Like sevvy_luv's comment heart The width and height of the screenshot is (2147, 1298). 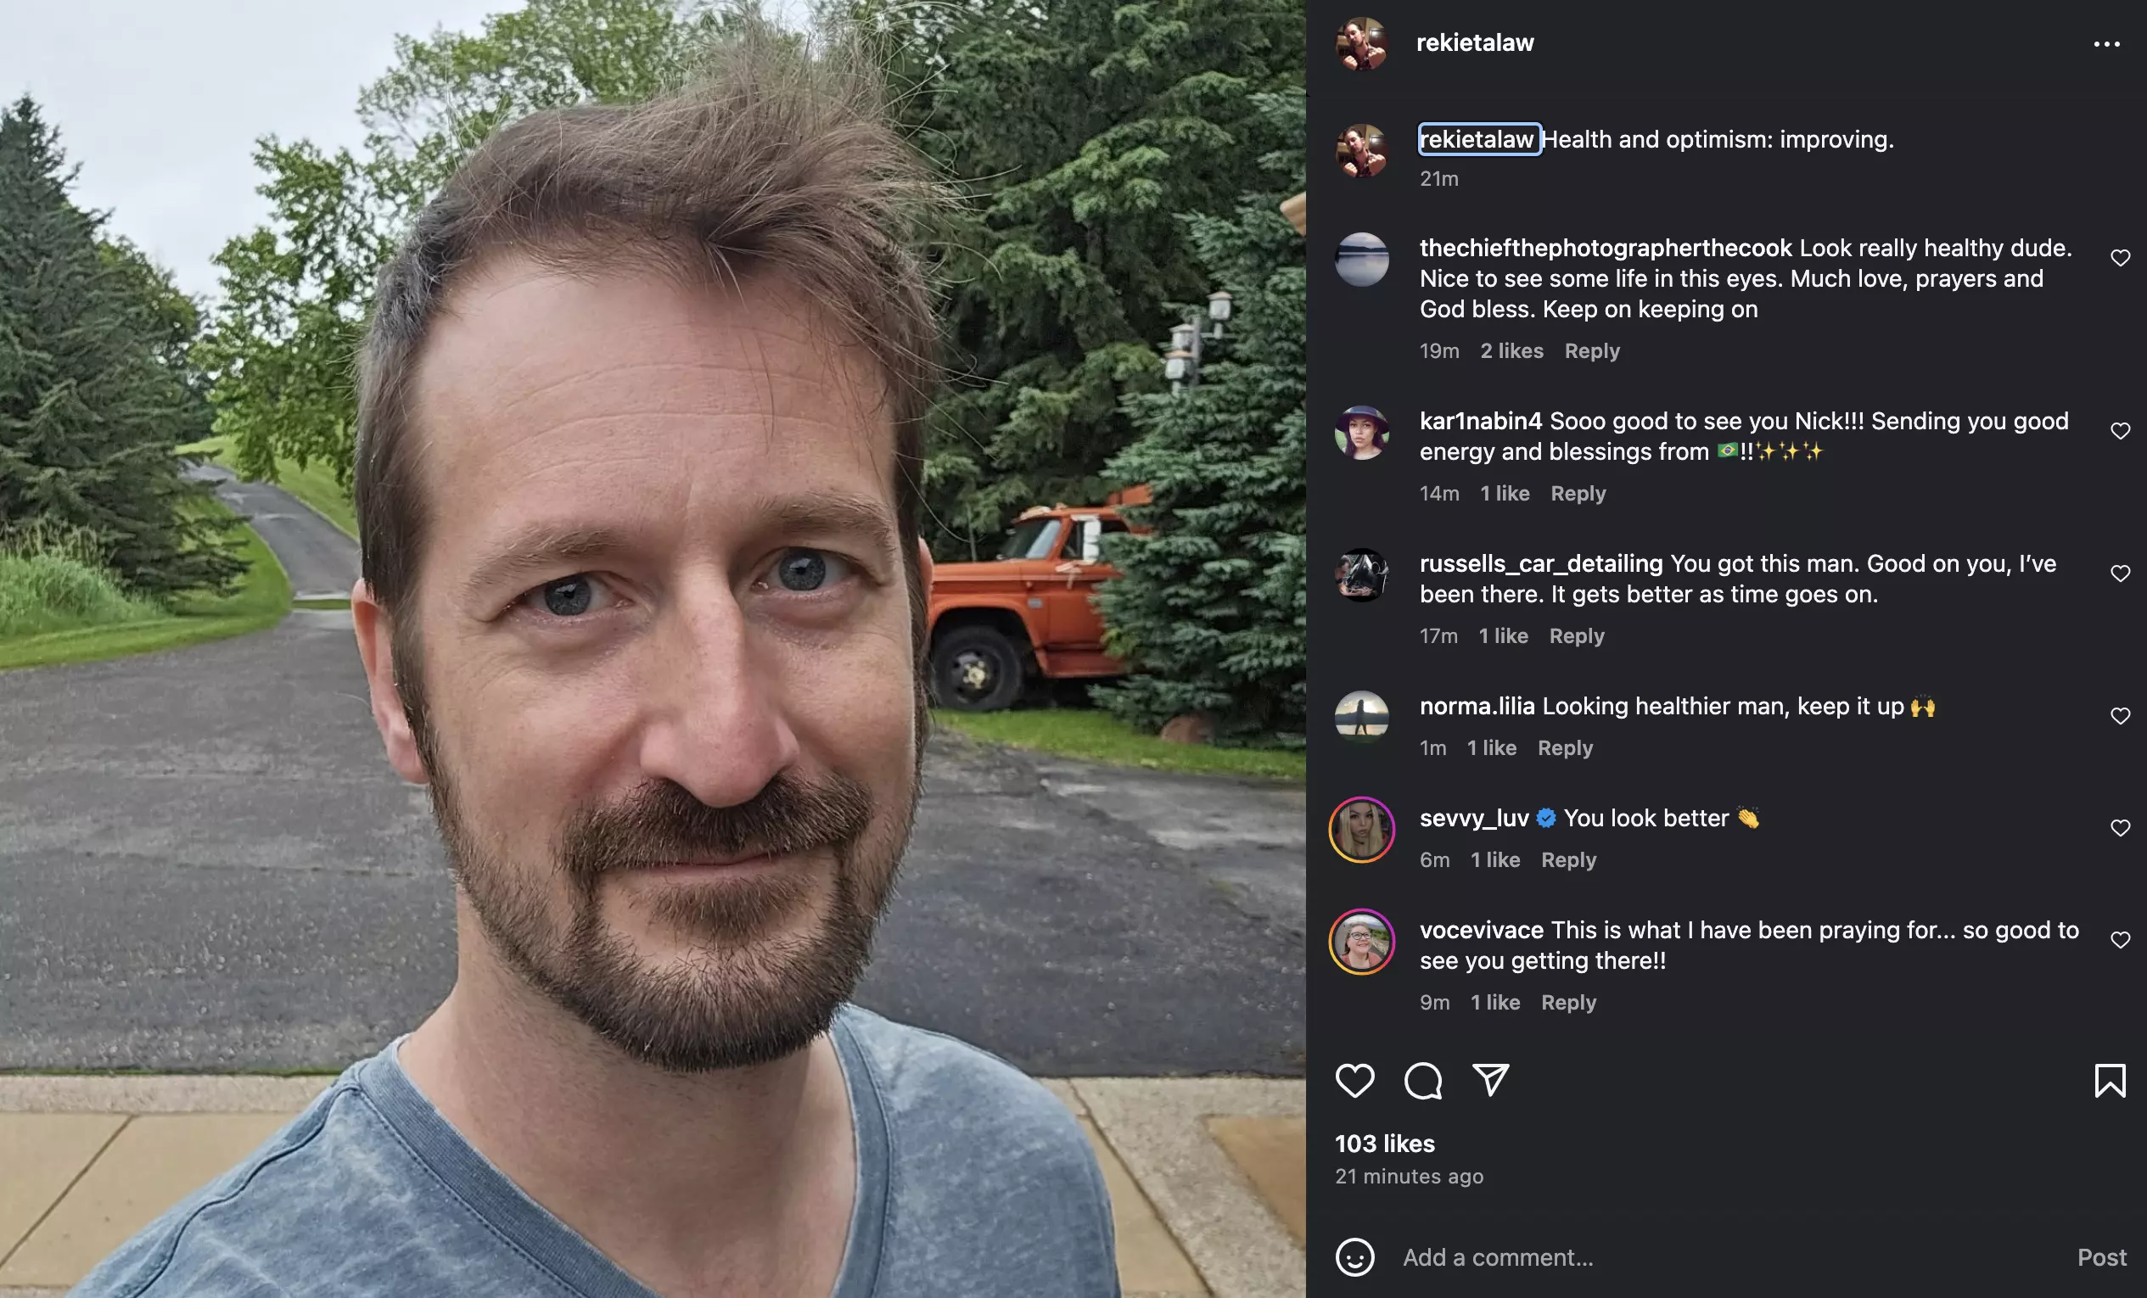coord(2120,828)
